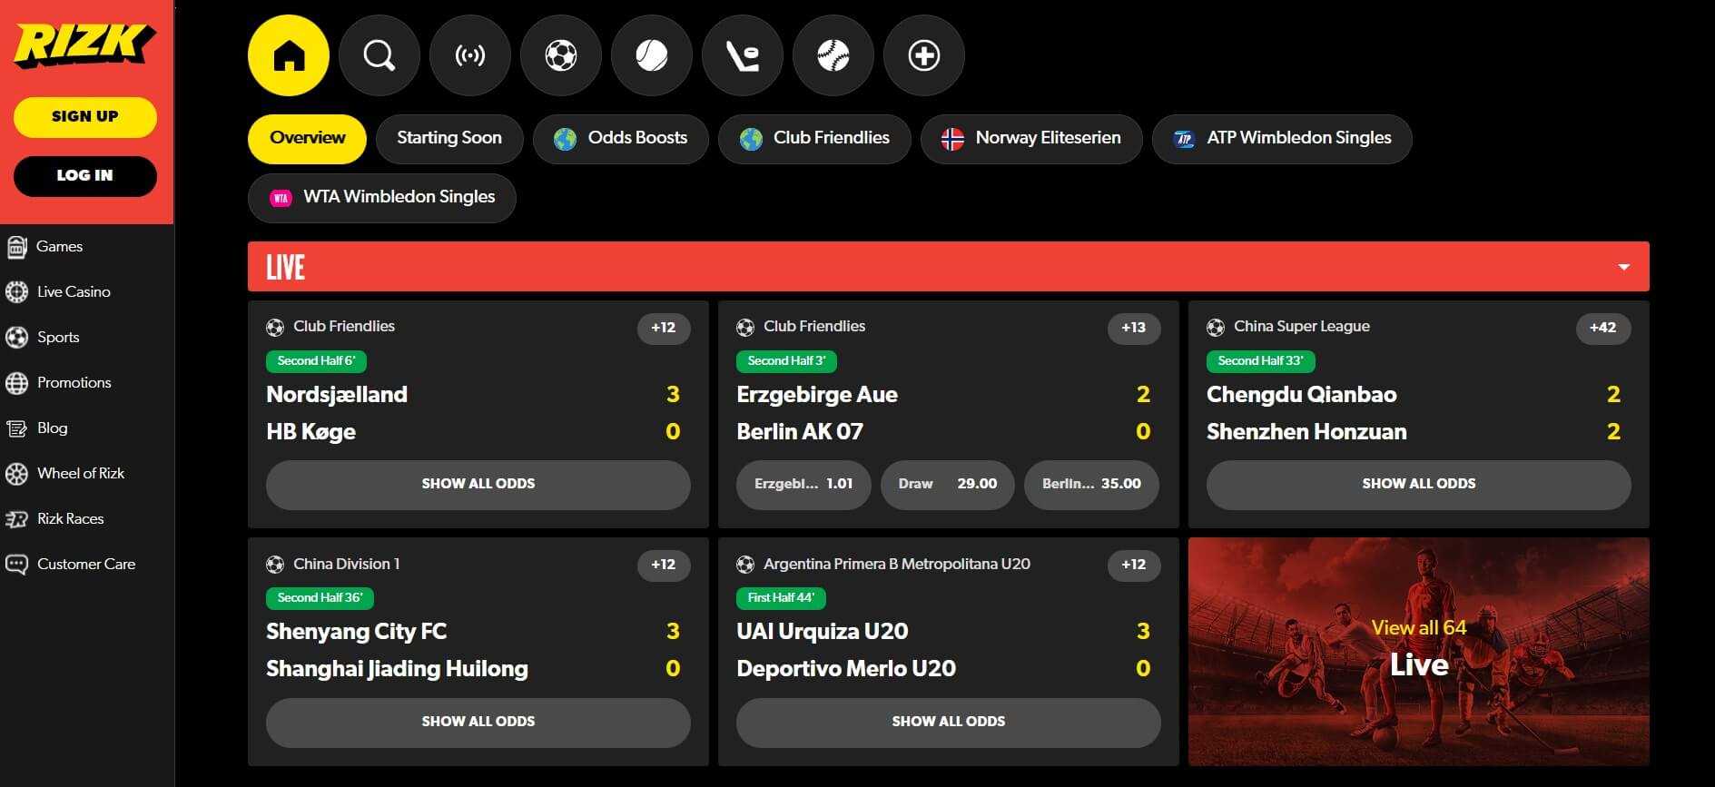1715x787 pixels.
Task: Collapse the LIVE section arrow
Action: (x=1623, y=267)
